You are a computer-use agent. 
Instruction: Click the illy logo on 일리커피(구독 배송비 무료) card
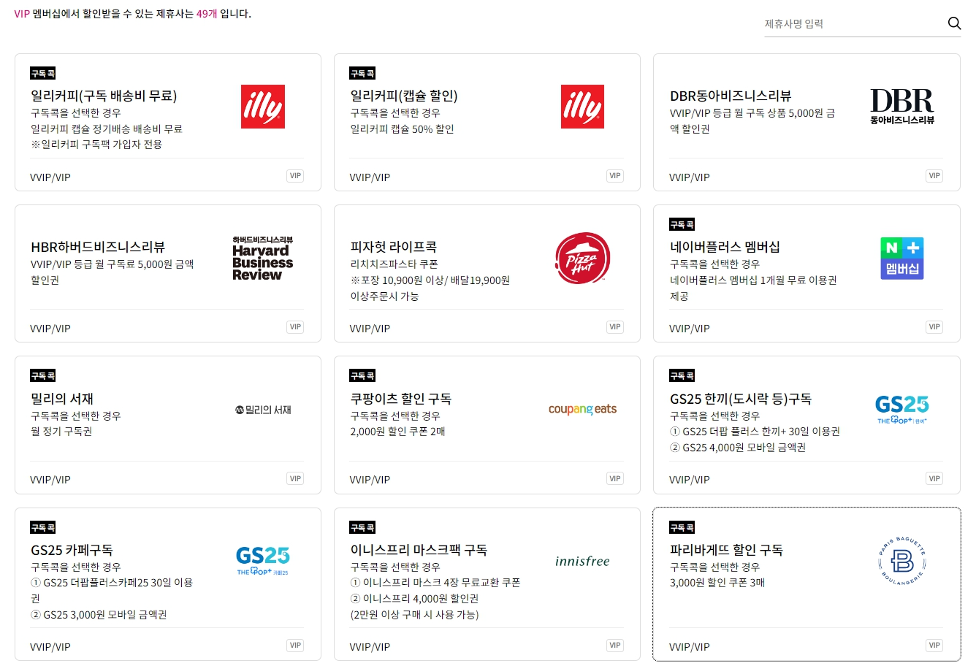(263, 107)
